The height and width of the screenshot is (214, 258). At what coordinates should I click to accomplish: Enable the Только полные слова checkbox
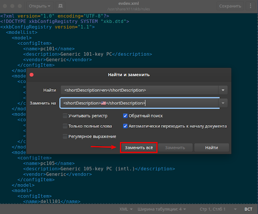(65, 126)
